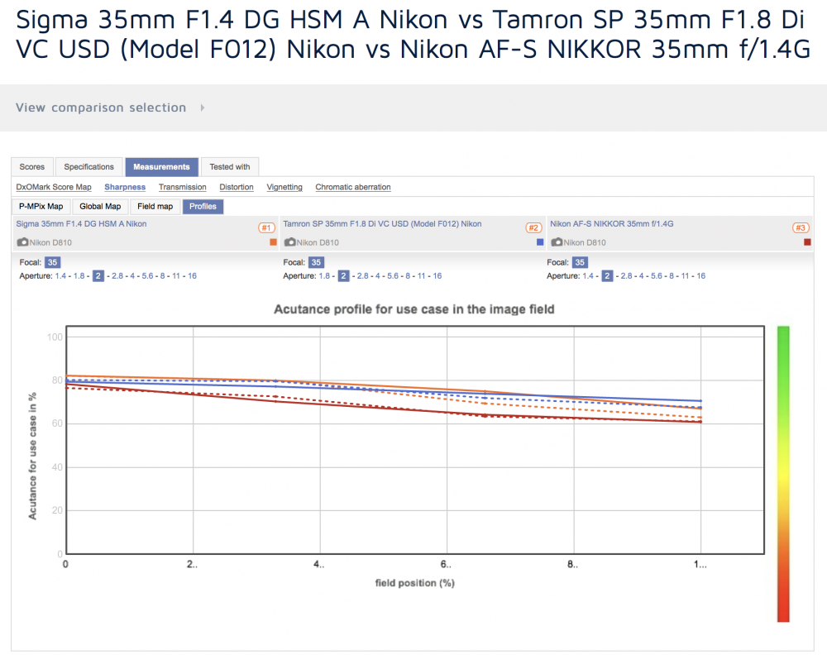Click the blue color square for Tamron
827x655 pixels.
point(540,242)
